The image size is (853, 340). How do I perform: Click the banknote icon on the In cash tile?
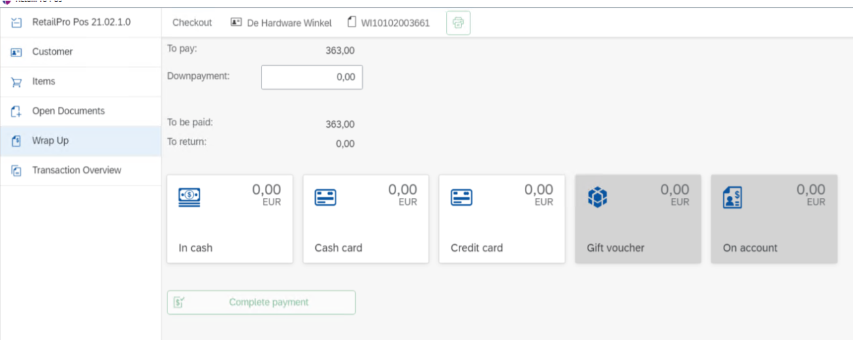[189, 197]
